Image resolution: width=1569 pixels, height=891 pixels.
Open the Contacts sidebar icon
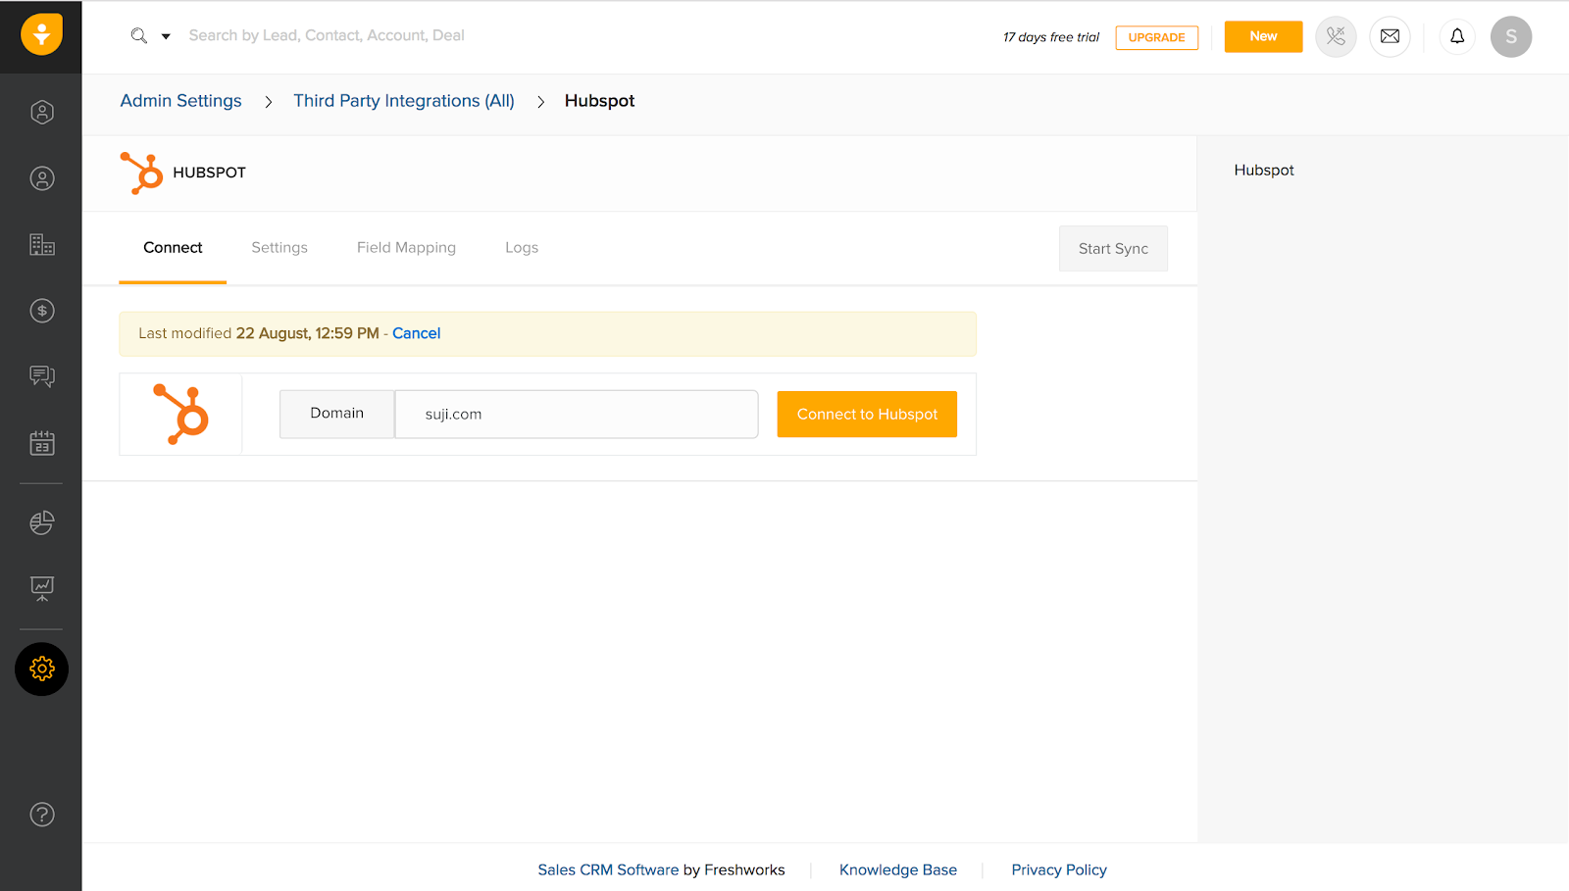click(42, 178)
